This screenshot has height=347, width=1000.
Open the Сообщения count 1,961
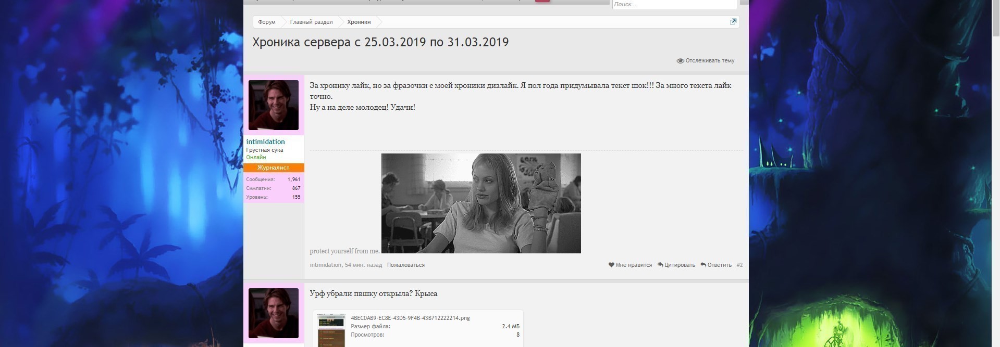tap(294, 179)
